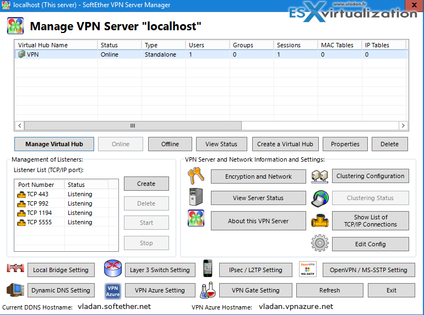The width and height of the screenshot is (424, 315).
Task: Open Encryption and Network settings
Action: (x=258, y=176)
